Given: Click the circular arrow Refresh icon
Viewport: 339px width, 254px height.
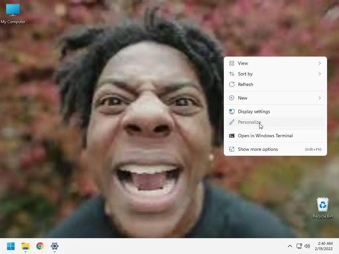Looking at the screenshot, I should pyautogui.click(x=231, y=84).
